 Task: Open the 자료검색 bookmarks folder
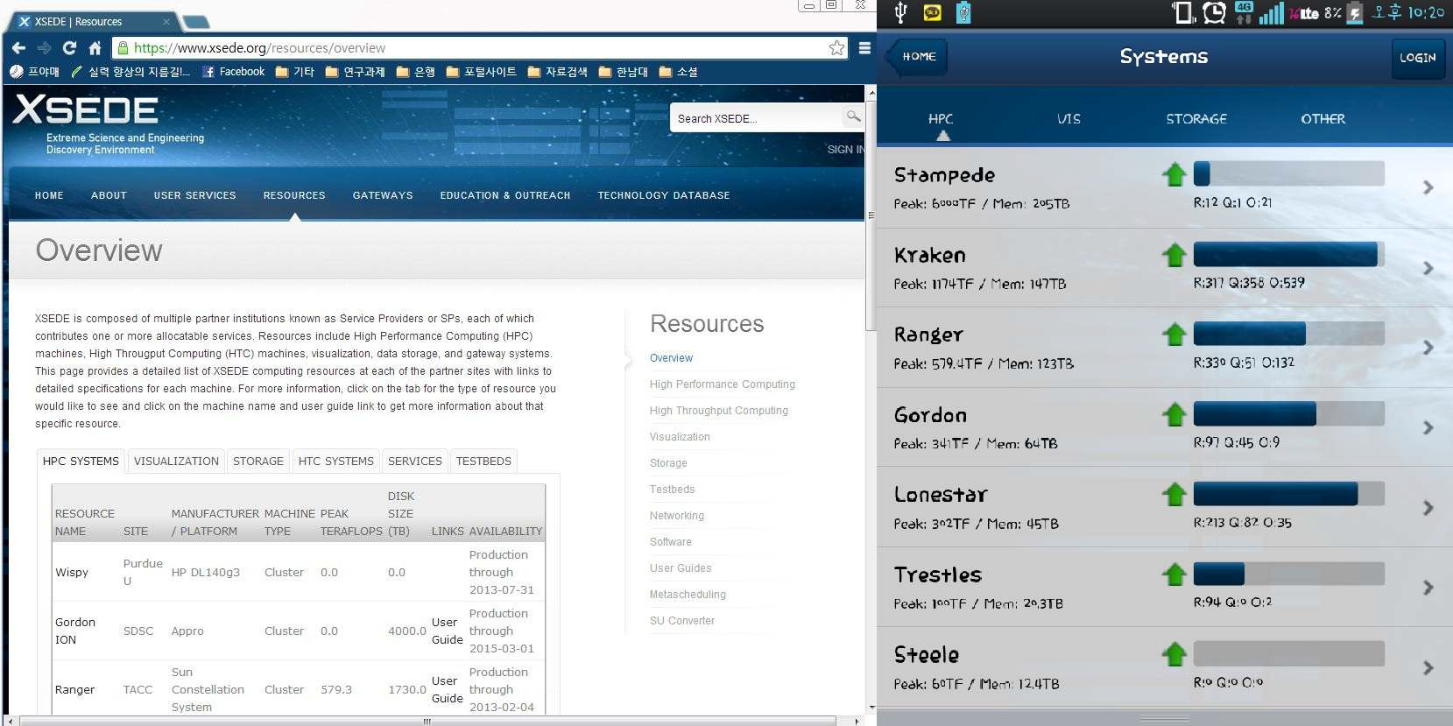tap(557, 72)
